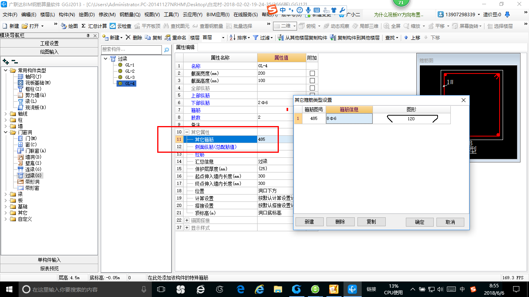Open the BIM应用(I) menu

coord(218,15)
